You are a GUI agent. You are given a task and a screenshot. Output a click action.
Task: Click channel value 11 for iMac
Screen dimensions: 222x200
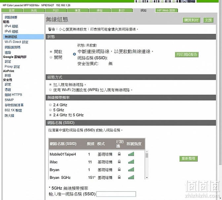pyautogui.click(x=90, y=162)
